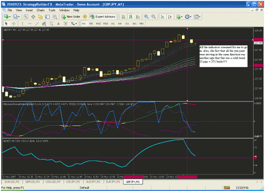The height and width of the screenshot is (191, 265).
Task: Select the Text Label tool
Action: point(66,24)
